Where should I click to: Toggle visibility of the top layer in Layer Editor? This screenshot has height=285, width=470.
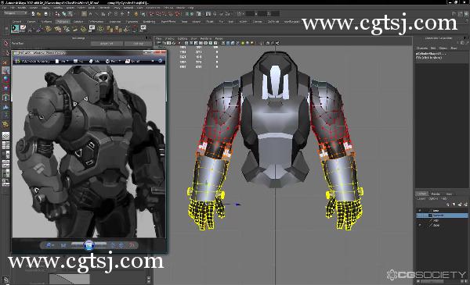pos(420,210)
